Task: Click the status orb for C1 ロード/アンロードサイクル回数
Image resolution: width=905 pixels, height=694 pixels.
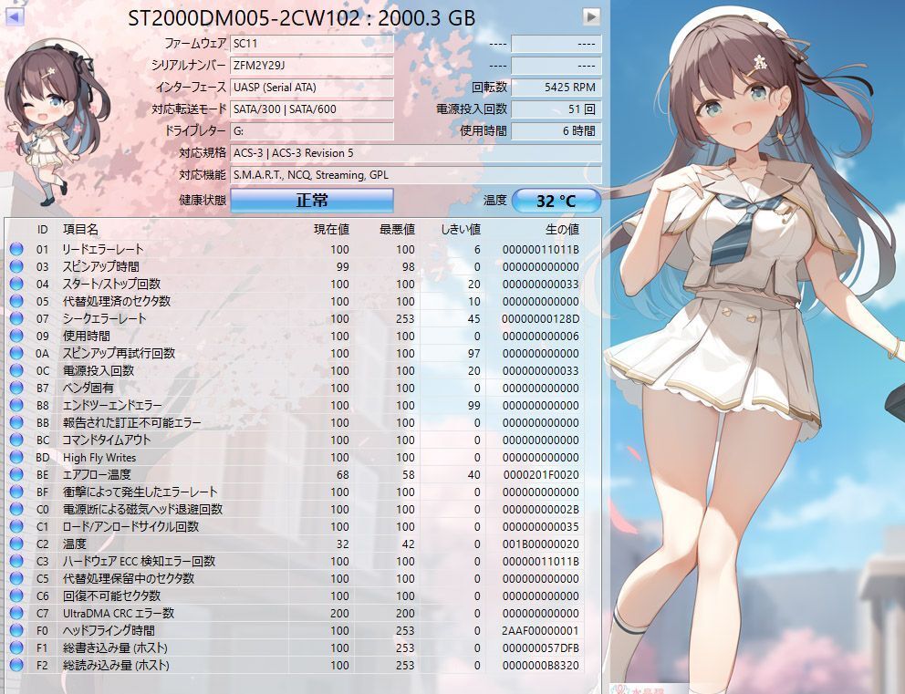Action: pyautogui.click(x=16, y=527)
